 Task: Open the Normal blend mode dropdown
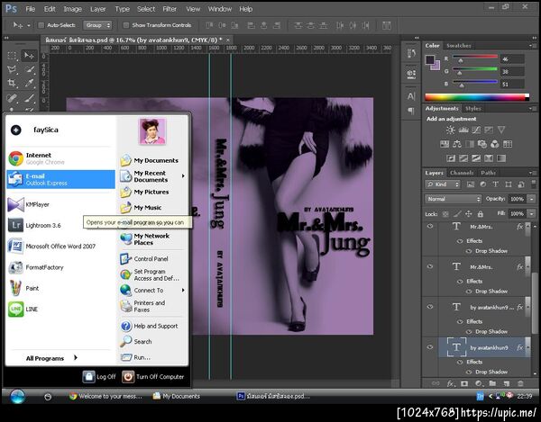click(453, 199)
